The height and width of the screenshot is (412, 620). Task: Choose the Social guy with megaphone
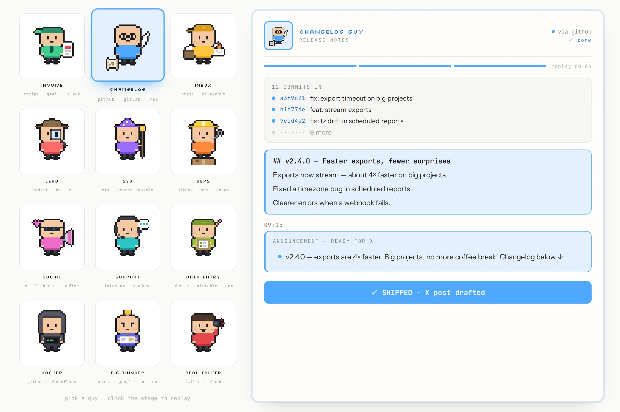[52, 237]
